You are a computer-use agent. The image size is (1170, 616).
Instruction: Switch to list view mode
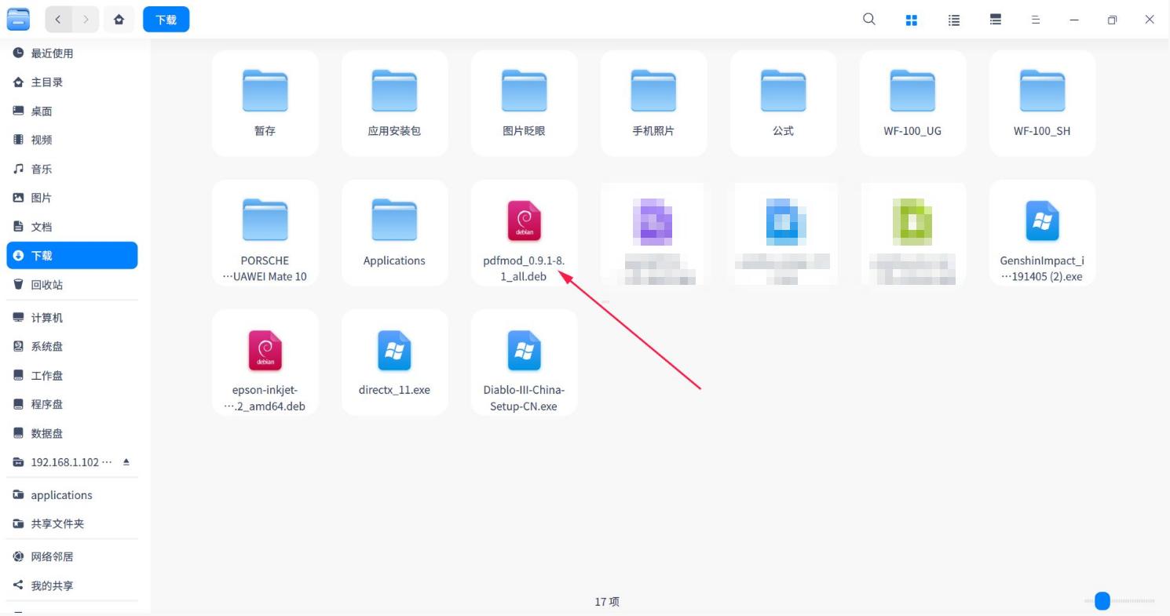(953, 20)
